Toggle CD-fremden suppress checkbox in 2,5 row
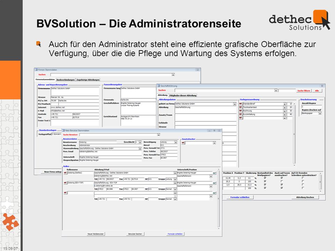Screen dimensions: 335x251 303,185
